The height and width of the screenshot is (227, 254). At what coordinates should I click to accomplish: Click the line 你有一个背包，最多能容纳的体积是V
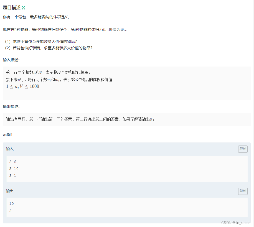pyautogui.click(x=36, y=17)
